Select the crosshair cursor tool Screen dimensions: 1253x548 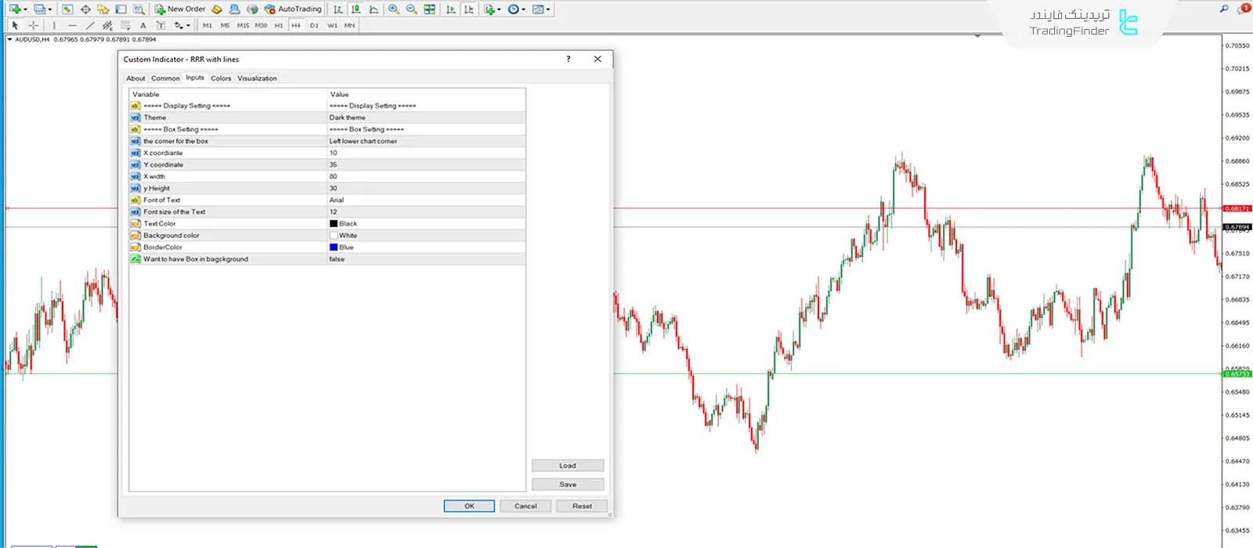33,26
